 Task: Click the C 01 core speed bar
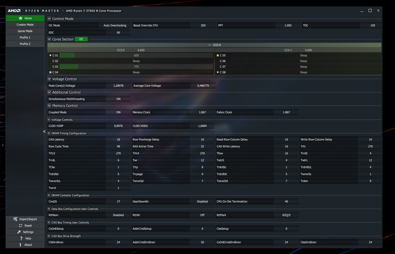[136, 55]
